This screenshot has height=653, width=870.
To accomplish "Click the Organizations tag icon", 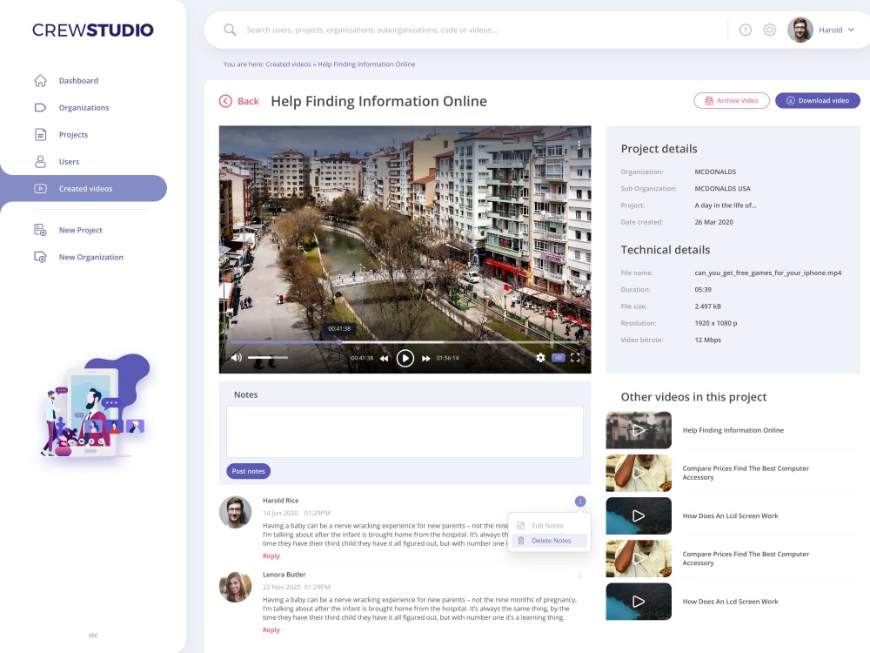I will 41,108.
